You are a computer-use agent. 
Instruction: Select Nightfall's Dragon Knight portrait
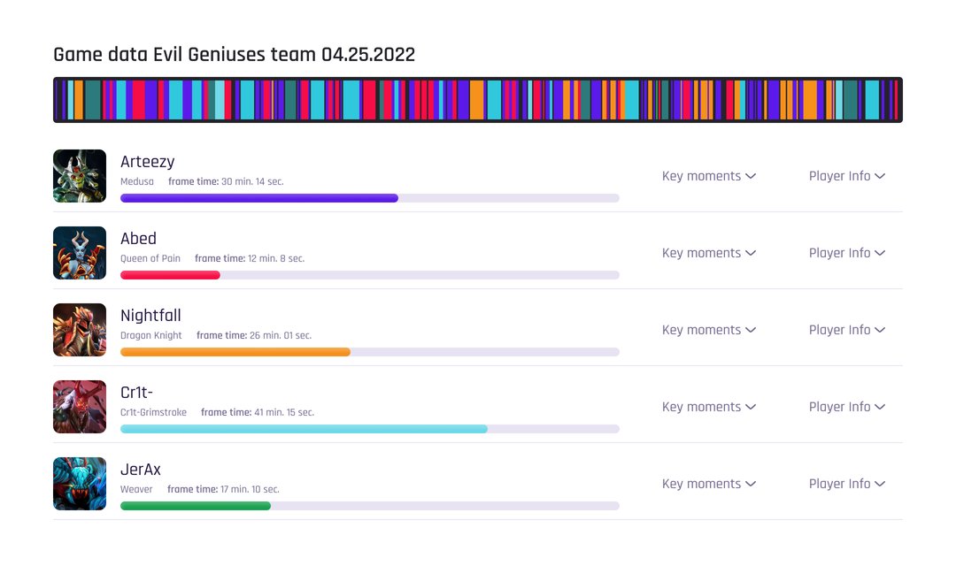tap(80, 330)
